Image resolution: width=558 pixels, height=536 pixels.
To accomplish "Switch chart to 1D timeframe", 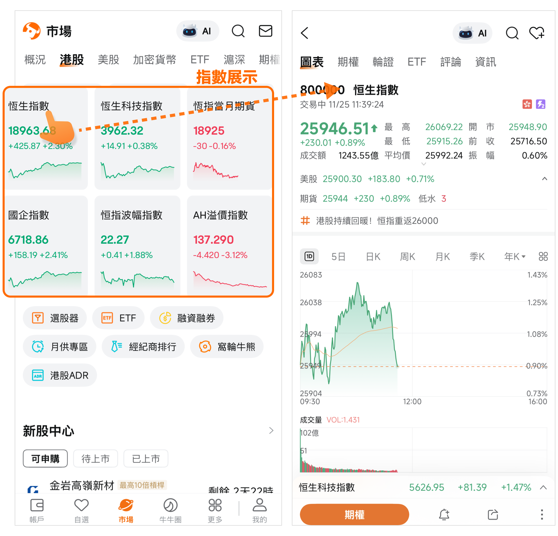I will tap(309, 256).
